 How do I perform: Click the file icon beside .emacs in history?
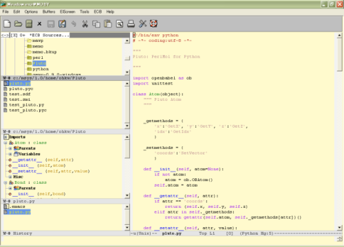(x=6, y=207)
